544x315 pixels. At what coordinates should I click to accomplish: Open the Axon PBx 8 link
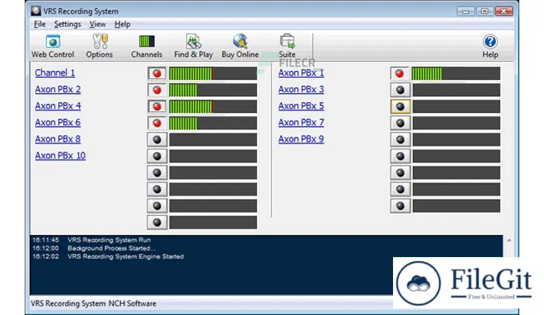[58, 139]
